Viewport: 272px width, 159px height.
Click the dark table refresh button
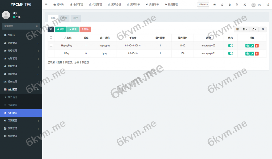51,29
